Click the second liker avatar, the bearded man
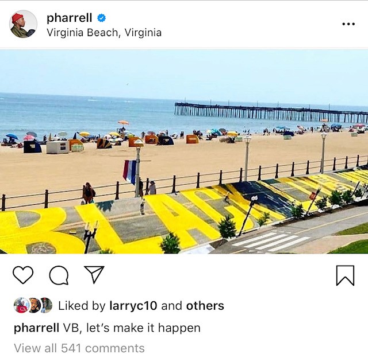This screenshot has width=368, height=358. click(x=34, y=305)
